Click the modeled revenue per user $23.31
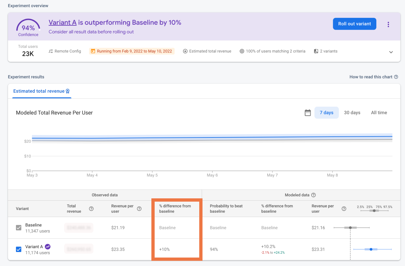The width and height of the screenshot is (405, 266). coord(318,249)
